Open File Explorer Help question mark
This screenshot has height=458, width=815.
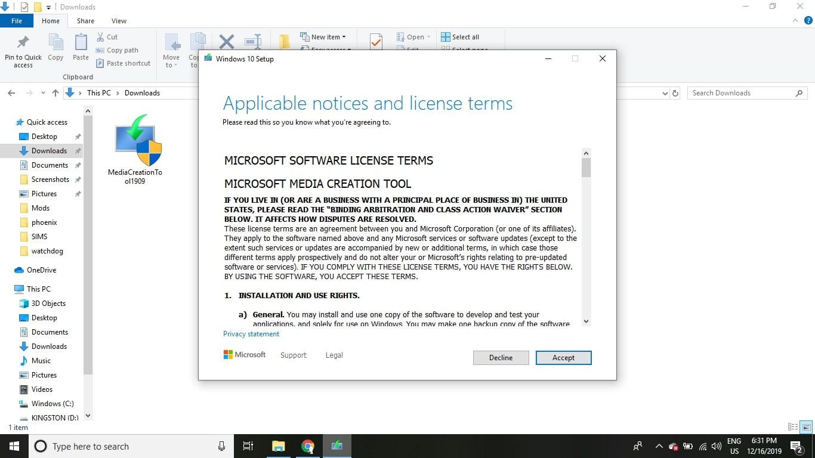click(x=808, y=20)
